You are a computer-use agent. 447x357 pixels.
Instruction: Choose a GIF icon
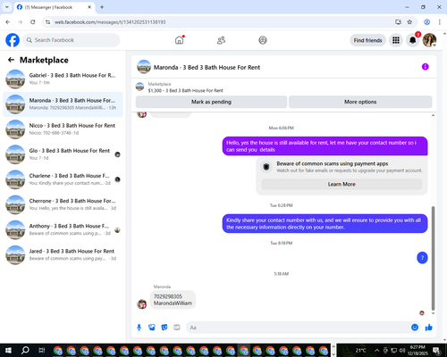177,328
